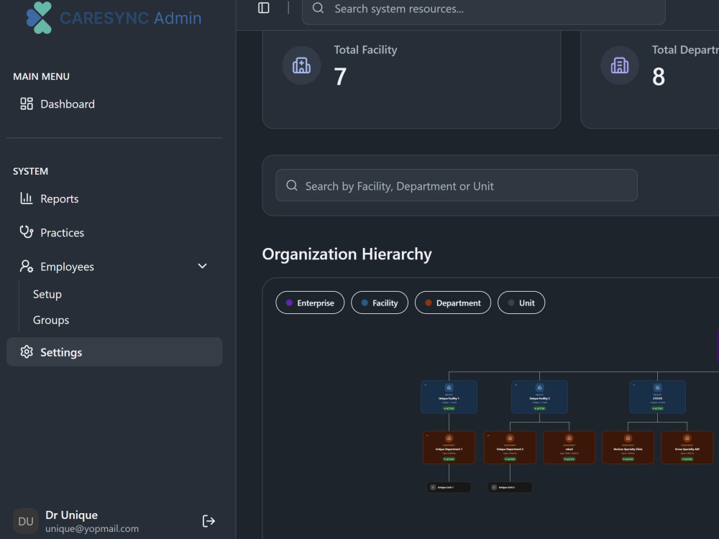The image size is (719, 539).
Task: Toggle the Department legend filter
Action: point(453,303)
